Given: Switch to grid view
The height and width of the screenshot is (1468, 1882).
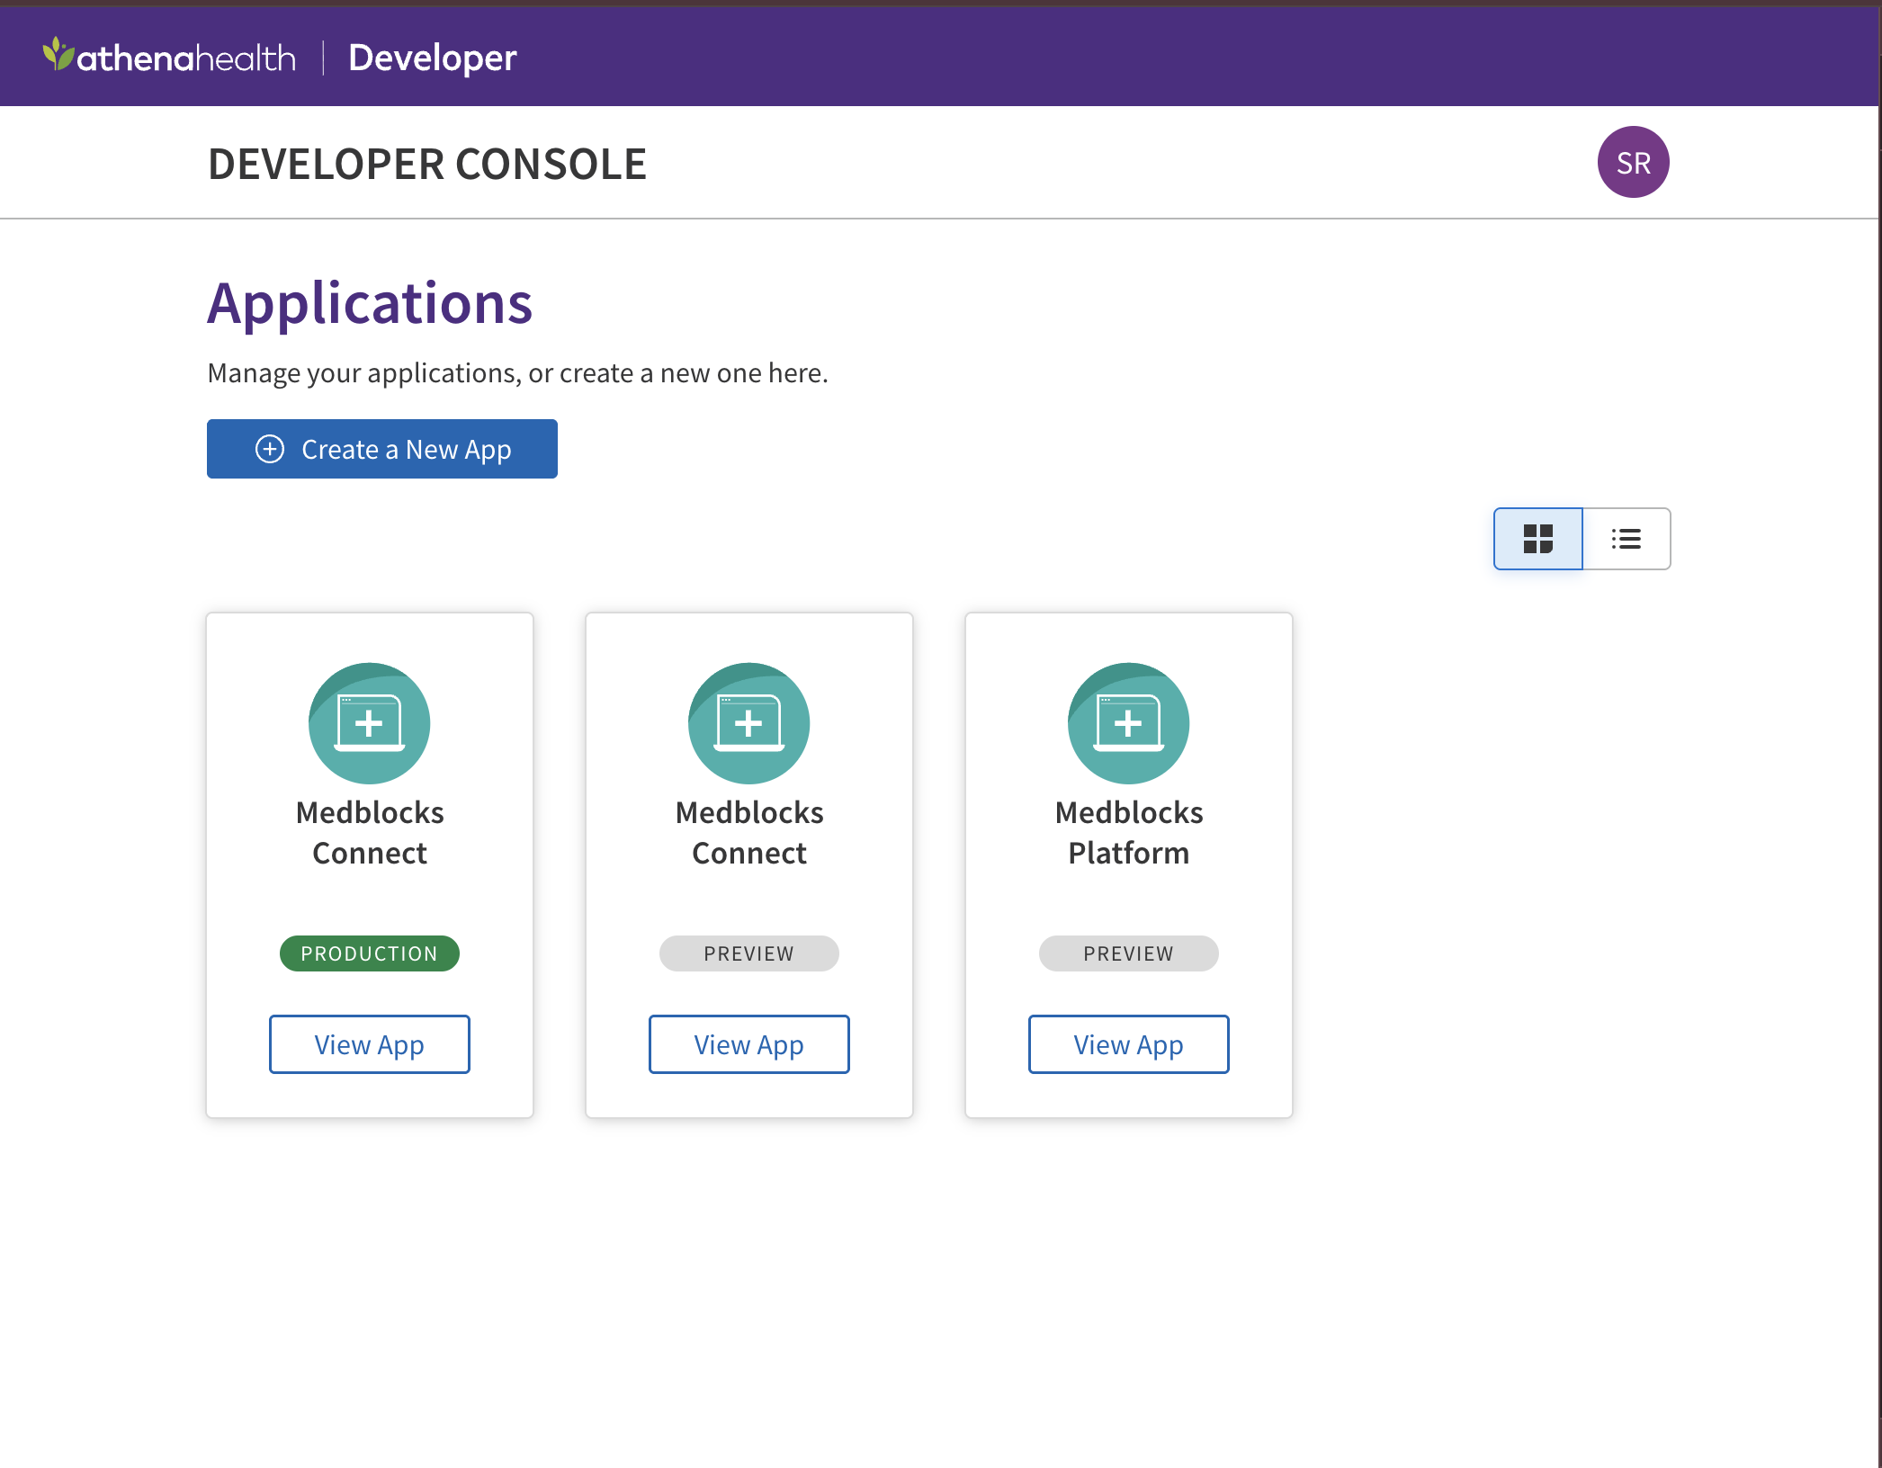Looking at the screenshot, I should [1538, 539].
